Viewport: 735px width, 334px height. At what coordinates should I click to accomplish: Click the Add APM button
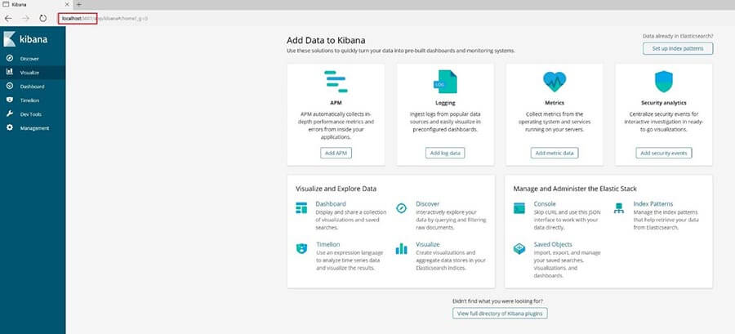point(336,153)
